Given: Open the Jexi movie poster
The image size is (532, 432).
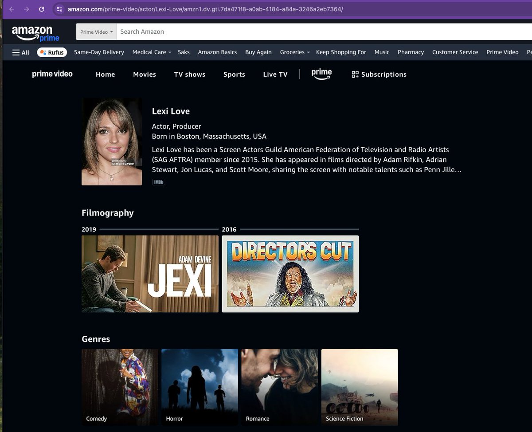Looking at the screenshot, I should coord(150,274).
